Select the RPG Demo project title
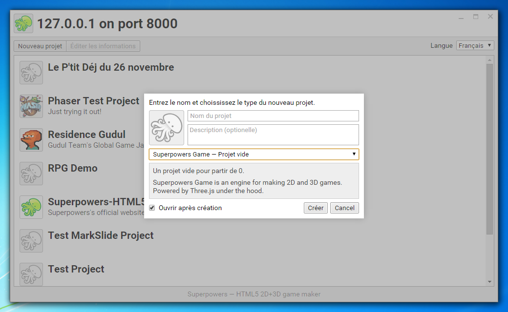Screen dimensions: 508x312 point(73,168)
